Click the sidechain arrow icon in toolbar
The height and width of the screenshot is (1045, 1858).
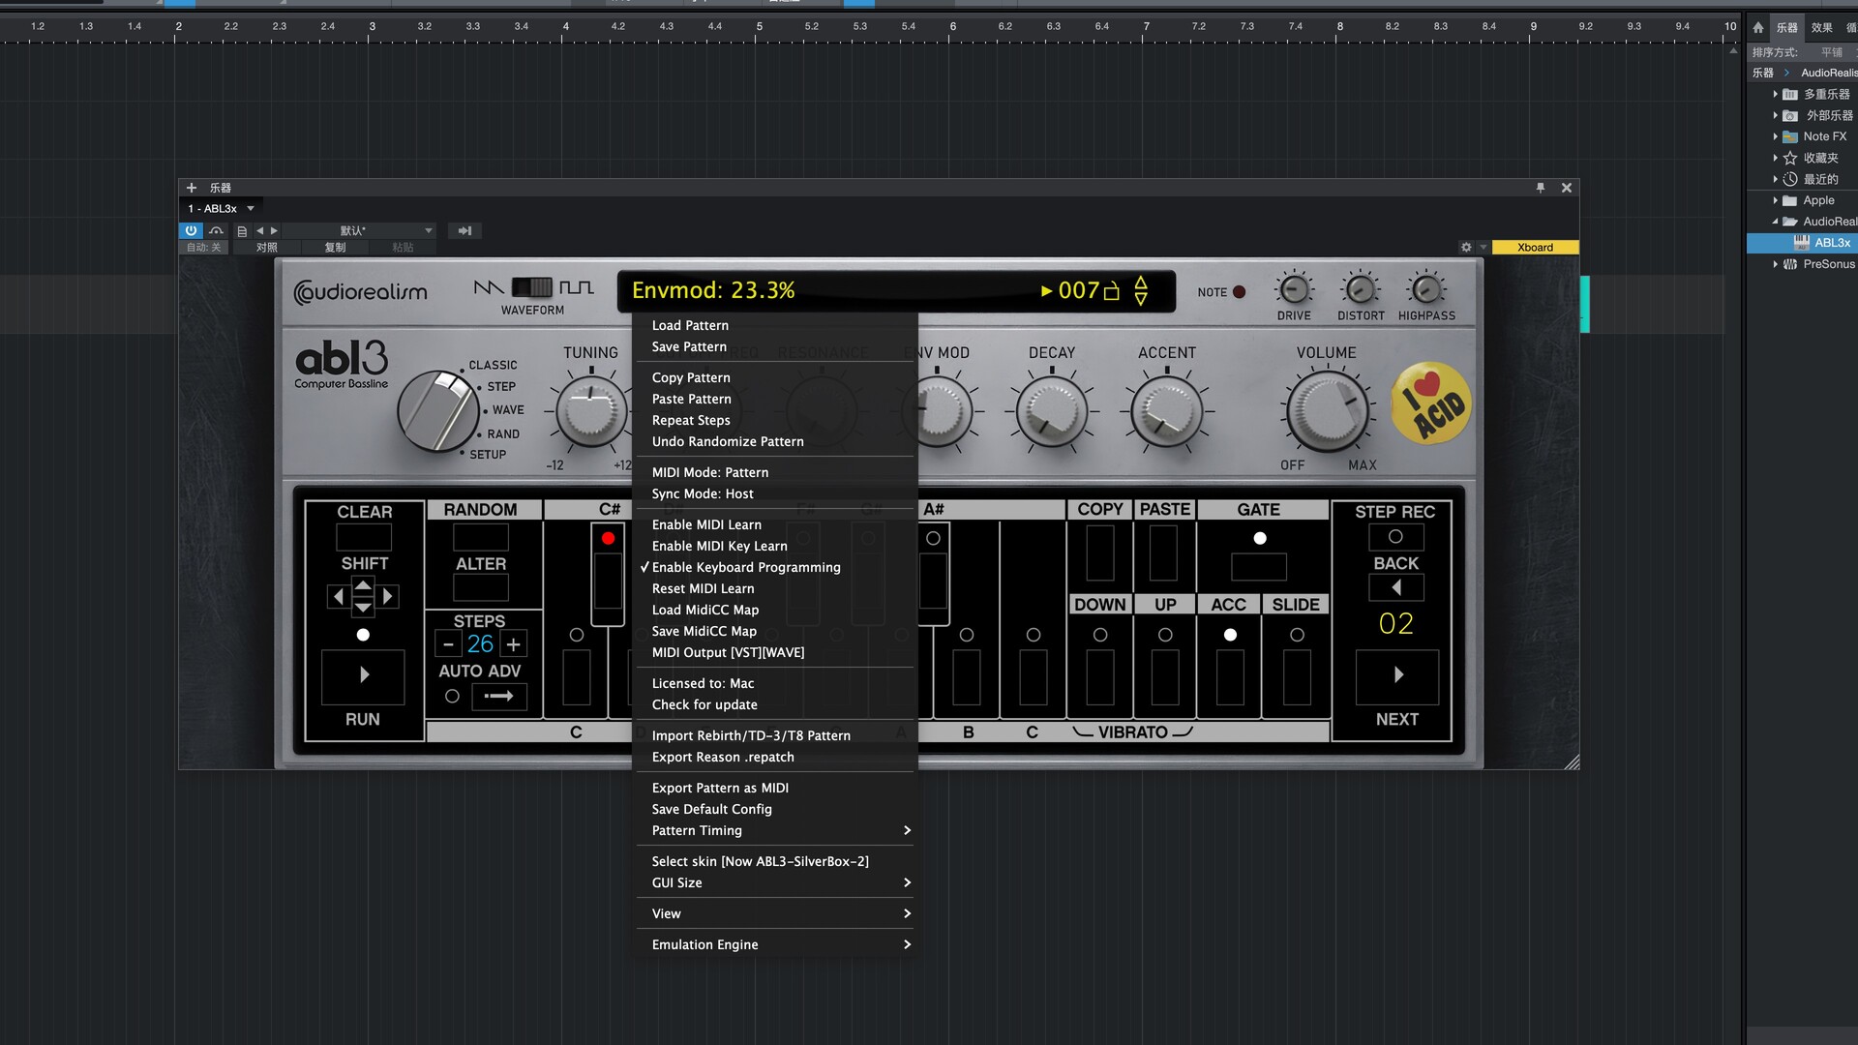click(464, 230)
